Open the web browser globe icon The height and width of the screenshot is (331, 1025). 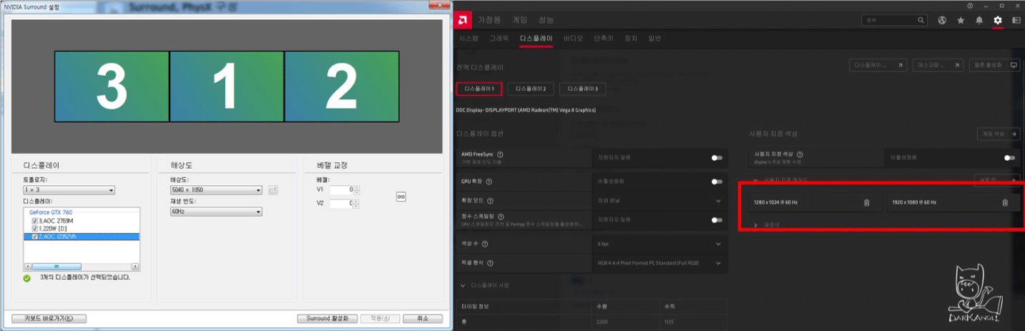point(942,20)
